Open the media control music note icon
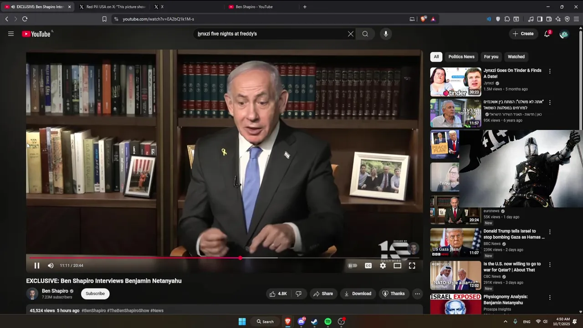 pos(531,19)
